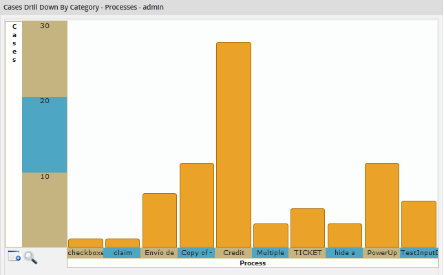Select the tallest Credit bar
Viewport: 444px width, 275px height.
point(233,144)
